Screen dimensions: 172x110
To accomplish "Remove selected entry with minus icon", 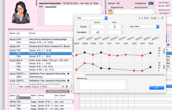I will [x=15, y=86].
